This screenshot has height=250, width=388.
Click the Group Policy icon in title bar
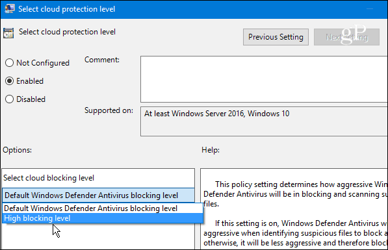10,8
